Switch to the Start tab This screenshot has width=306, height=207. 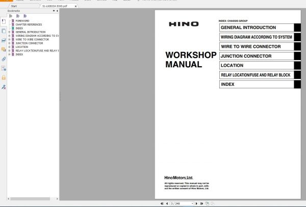14,6
